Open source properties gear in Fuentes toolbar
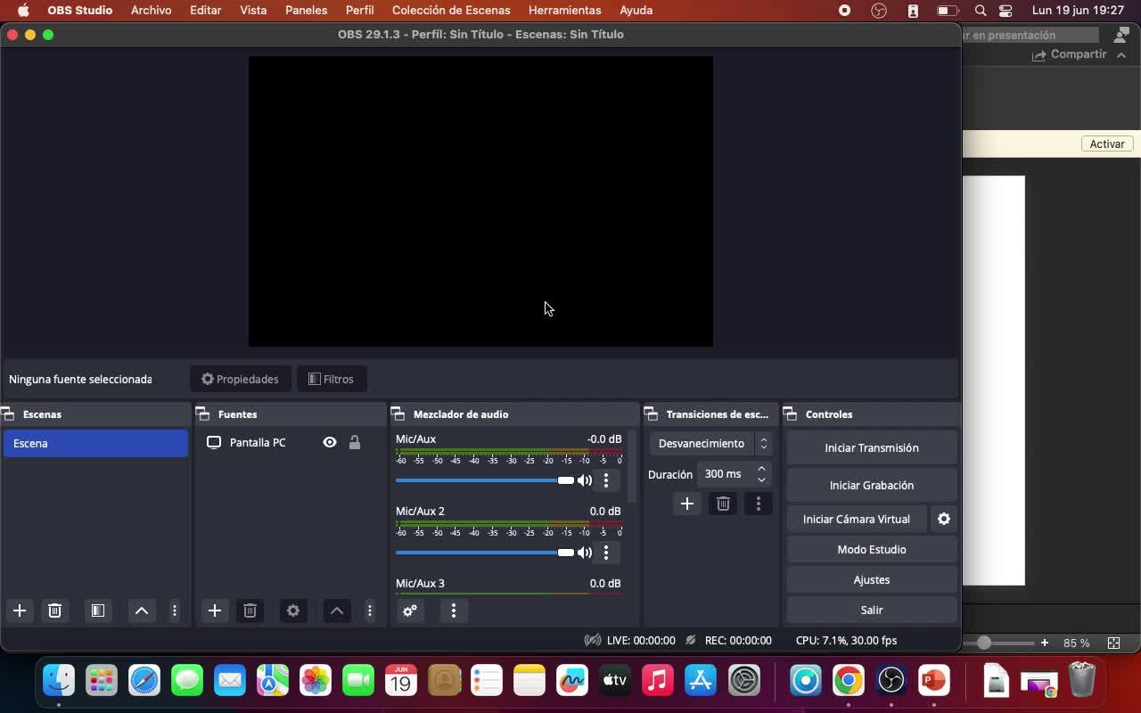This screenshot has width=1141, height=713. point(293,611)
